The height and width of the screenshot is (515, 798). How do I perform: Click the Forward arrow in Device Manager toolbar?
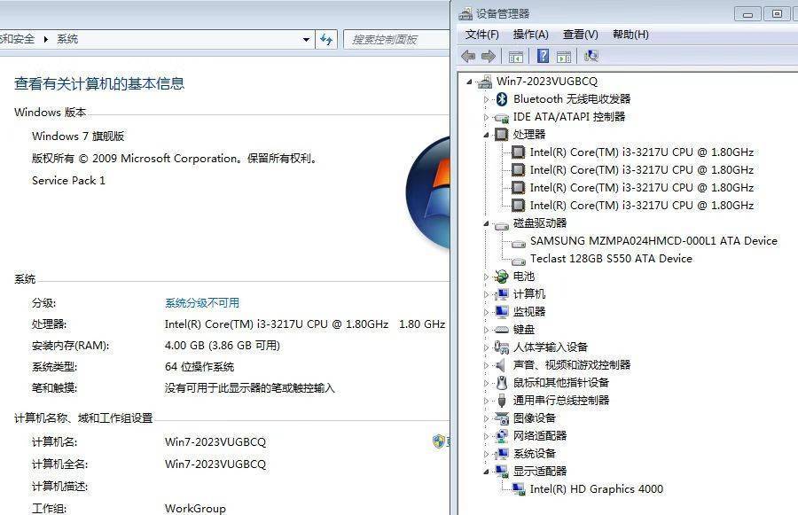click(x=488, y=56)
